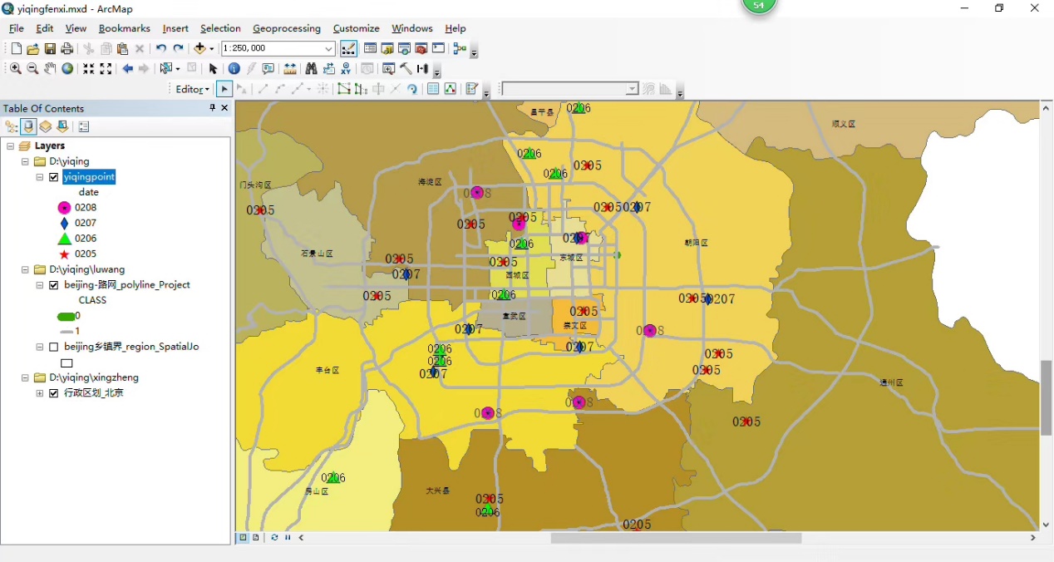This screenshot has height=562, width=1054.
Task: Select the Identify tool
Action: point(234,69)
